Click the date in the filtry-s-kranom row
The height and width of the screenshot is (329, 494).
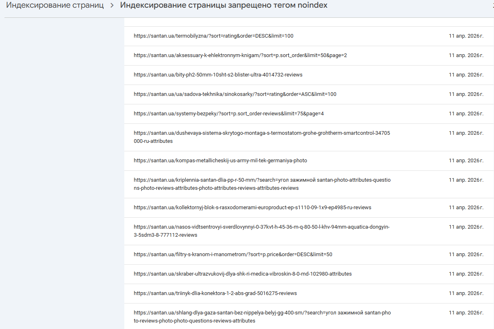click(466, 255)
